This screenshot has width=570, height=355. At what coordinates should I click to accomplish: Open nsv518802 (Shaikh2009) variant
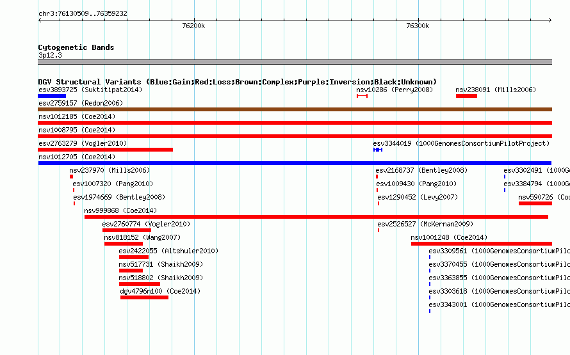[161, 278]
